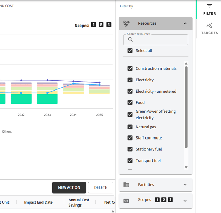Click the DELETE button
This screenshot has height=213, width=221.
101,187
